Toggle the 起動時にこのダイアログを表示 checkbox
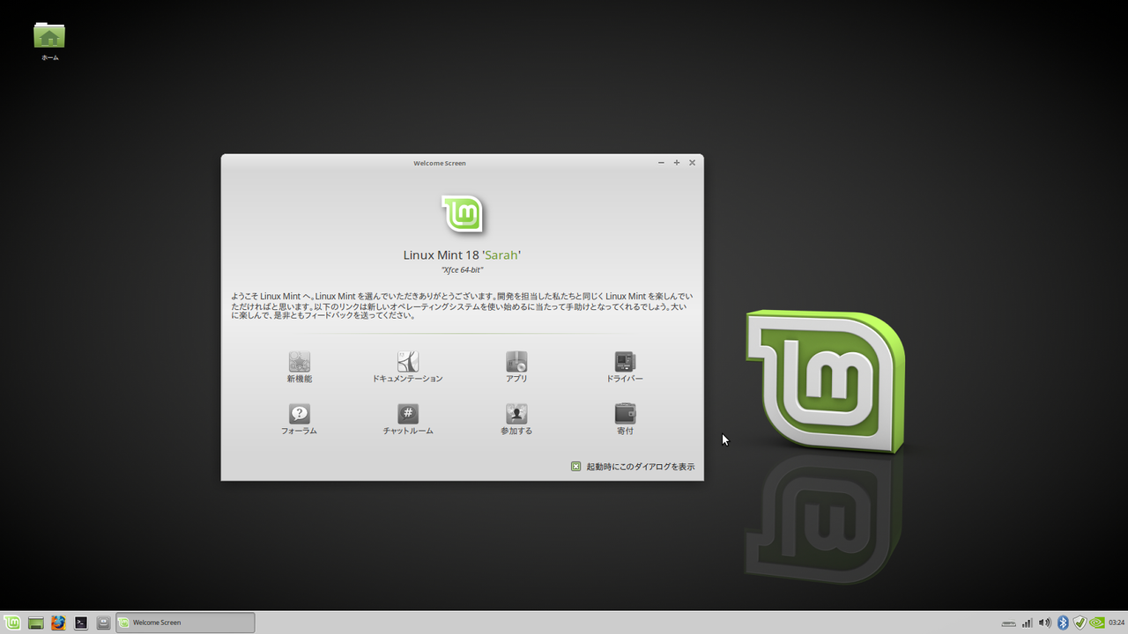The width and height of the screenshot is (1128, 634). [x=575, y=467]
